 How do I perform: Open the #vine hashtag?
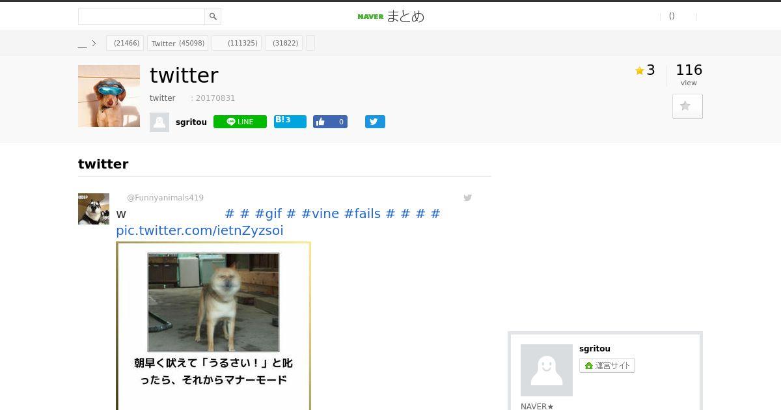320,213
